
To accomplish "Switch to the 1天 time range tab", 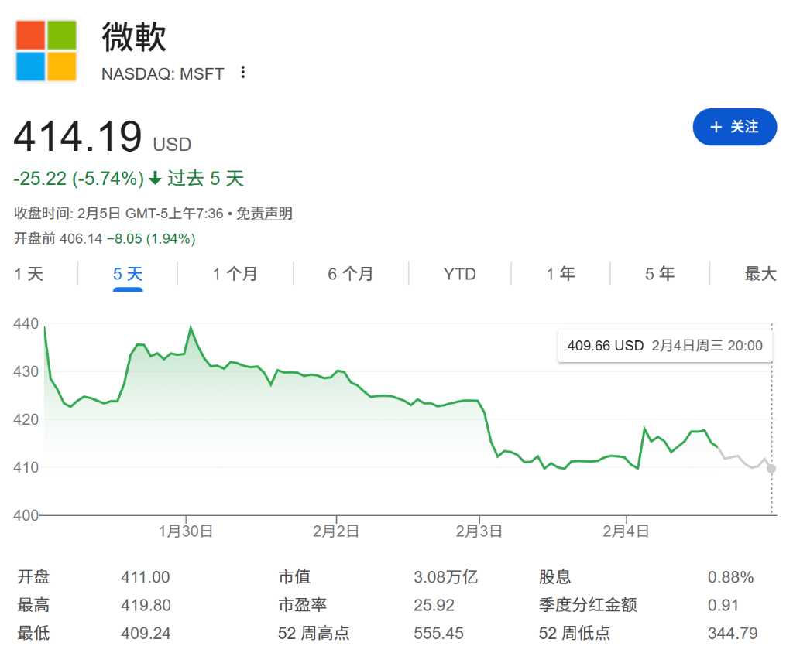I will click(x=29, y=273).
